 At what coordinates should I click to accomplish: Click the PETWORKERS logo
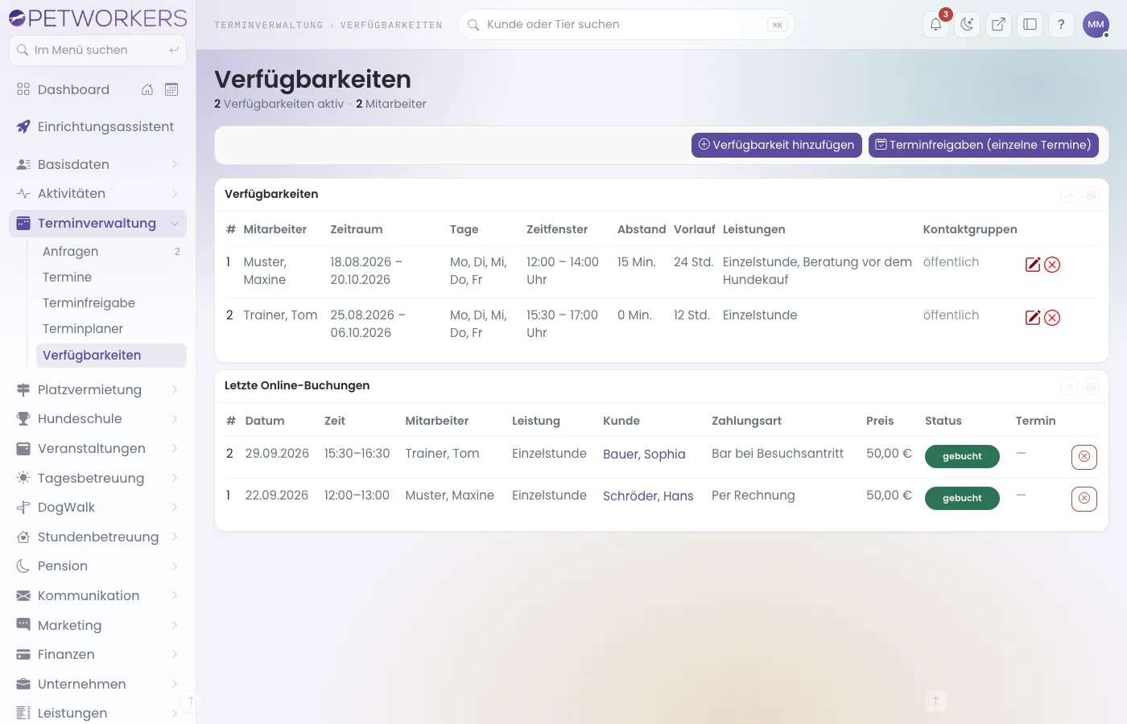click(97, 18)
